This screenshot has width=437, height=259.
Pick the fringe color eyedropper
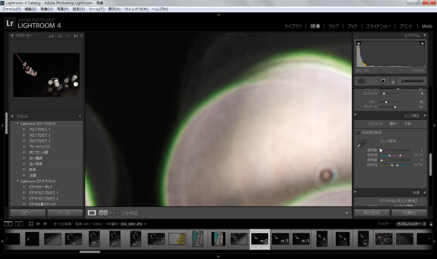coord(362,143)
